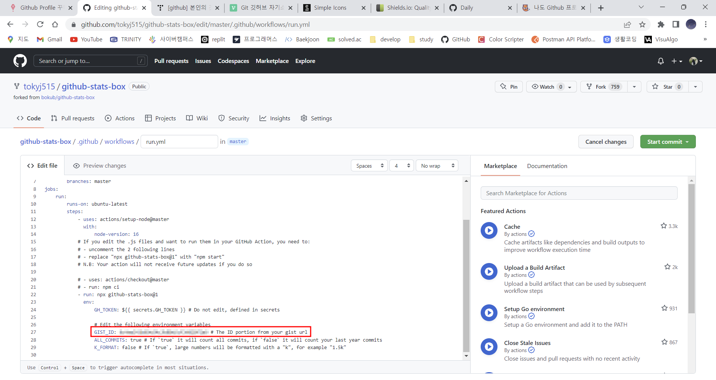This screenshot has height=380, width=716.
Task: Open the develop bookmarks folder
Action: [385, 39]
